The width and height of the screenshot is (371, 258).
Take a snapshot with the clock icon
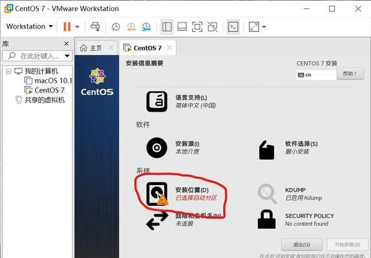[x=116, y=27]
